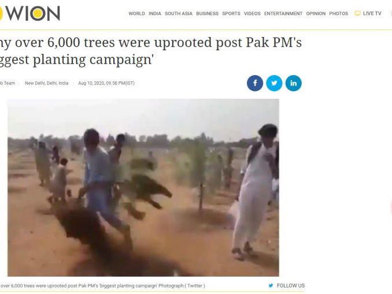The image size is (392, 294).
Task: Open the article's main photograph
Action: [x=143, y=187]
